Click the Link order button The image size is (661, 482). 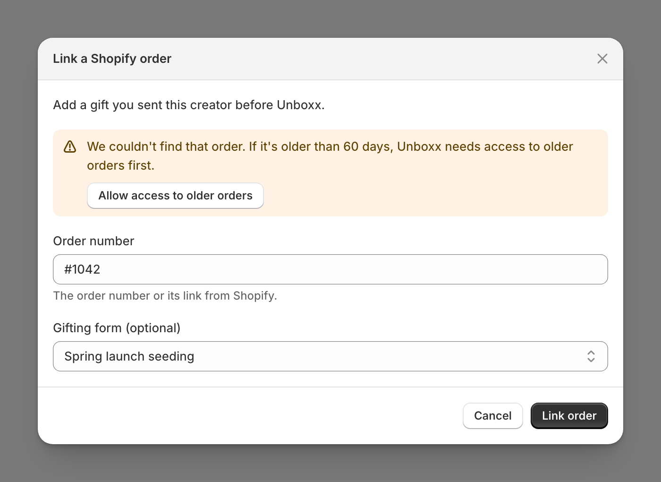point(569,416)
